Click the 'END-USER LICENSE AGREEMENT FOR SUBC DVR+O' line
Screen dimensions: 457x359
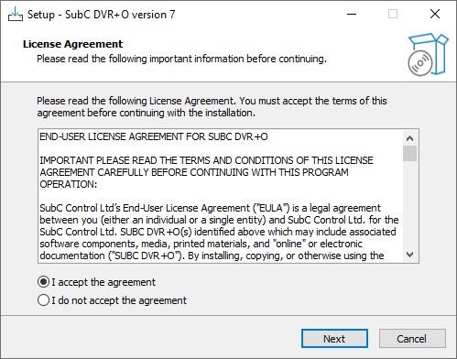[x=154, y=136]
